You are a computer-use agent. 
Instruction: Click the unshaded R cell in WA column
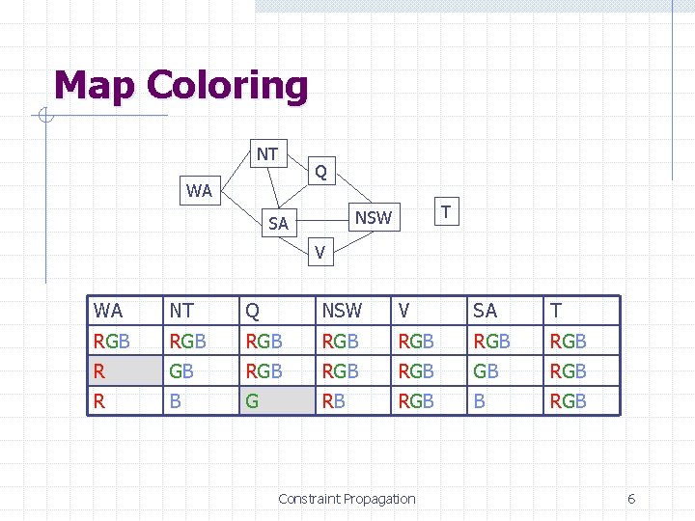coord(125,401)
